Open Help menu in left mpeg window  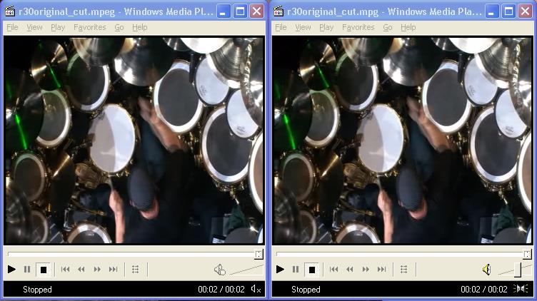[x=140, y=27]
